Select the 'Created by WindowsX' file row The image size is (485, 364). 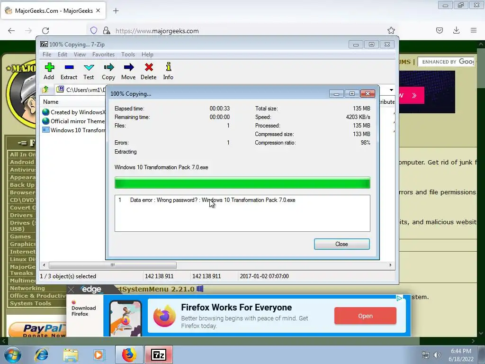click(73, 112)
